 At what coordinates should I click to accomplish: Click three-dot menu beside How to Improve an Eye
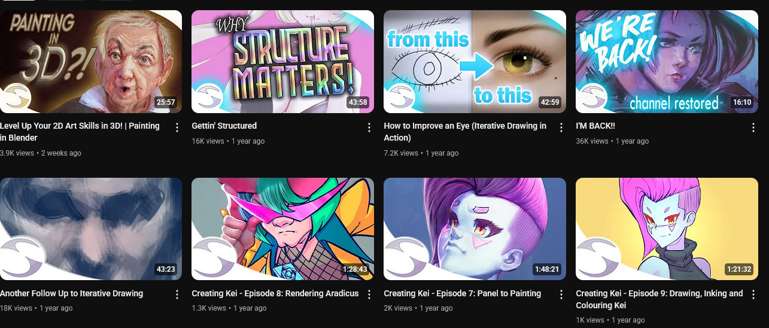click(561, 127)
